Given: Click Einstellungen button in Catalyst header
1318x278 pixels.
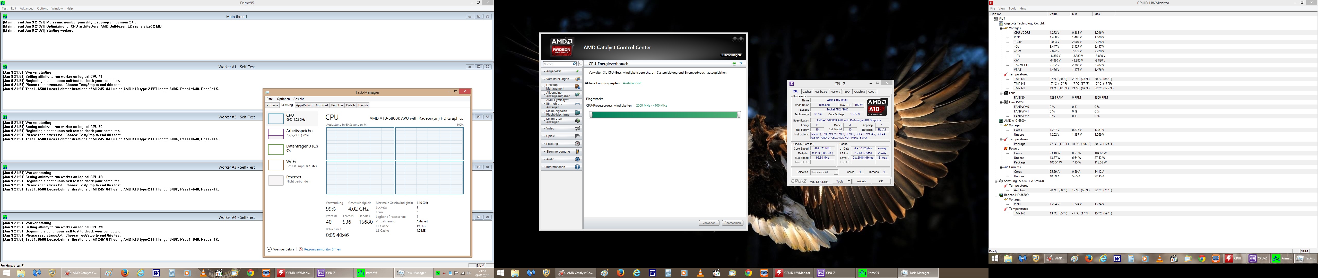Looking at the screenshot, I should click(732, 55).
